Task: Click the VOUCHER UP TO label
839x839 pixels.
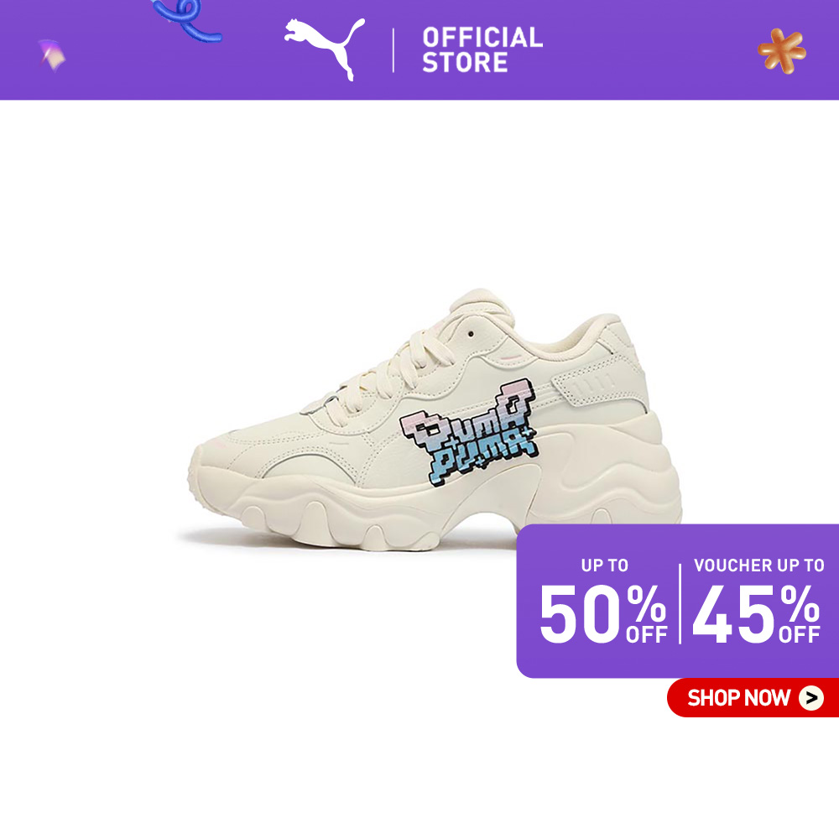Action: coord(758,565)
